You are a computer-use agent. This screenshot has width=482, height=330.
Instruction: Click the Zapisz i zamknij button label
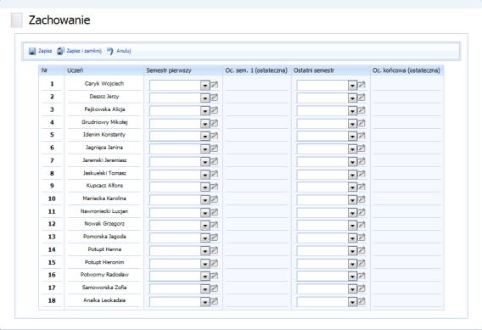pyautogui.click(x=84, y=51)
